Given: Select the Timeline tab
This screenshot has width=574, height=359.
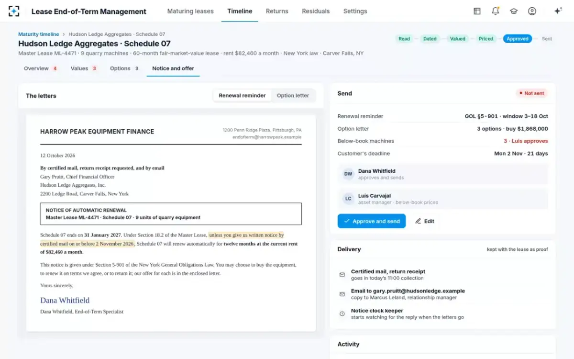Looking at the screenshot, I should coord(240,11).
